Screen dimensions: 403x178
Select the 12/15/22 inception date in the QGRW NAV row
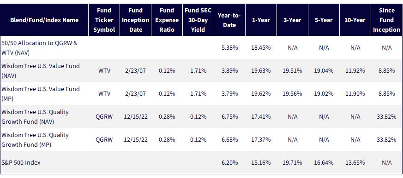click(135, 116)
